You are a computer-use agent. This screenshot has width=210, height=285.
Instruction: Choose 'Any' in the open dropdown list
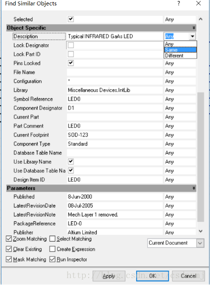coord(180,44)
